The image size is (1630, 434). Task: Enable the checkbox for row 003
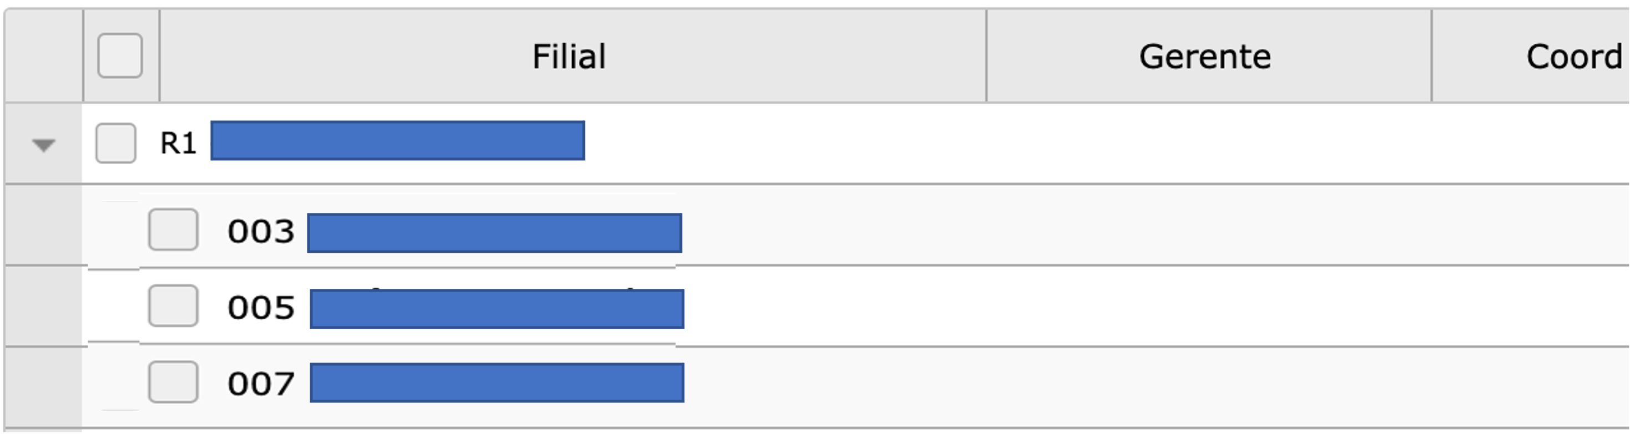tap(173, 229)
